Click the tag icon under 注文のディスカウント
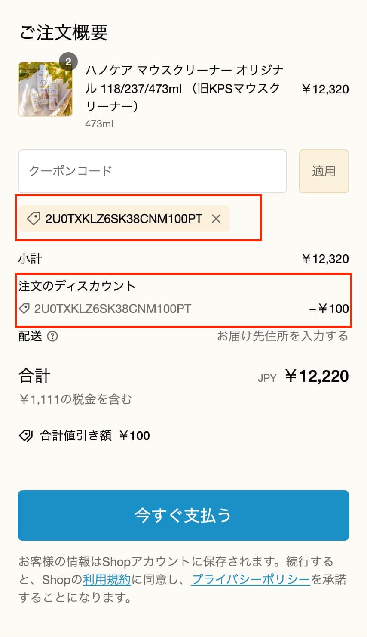The width and height of the screenshot is (367, 637). 24,309
